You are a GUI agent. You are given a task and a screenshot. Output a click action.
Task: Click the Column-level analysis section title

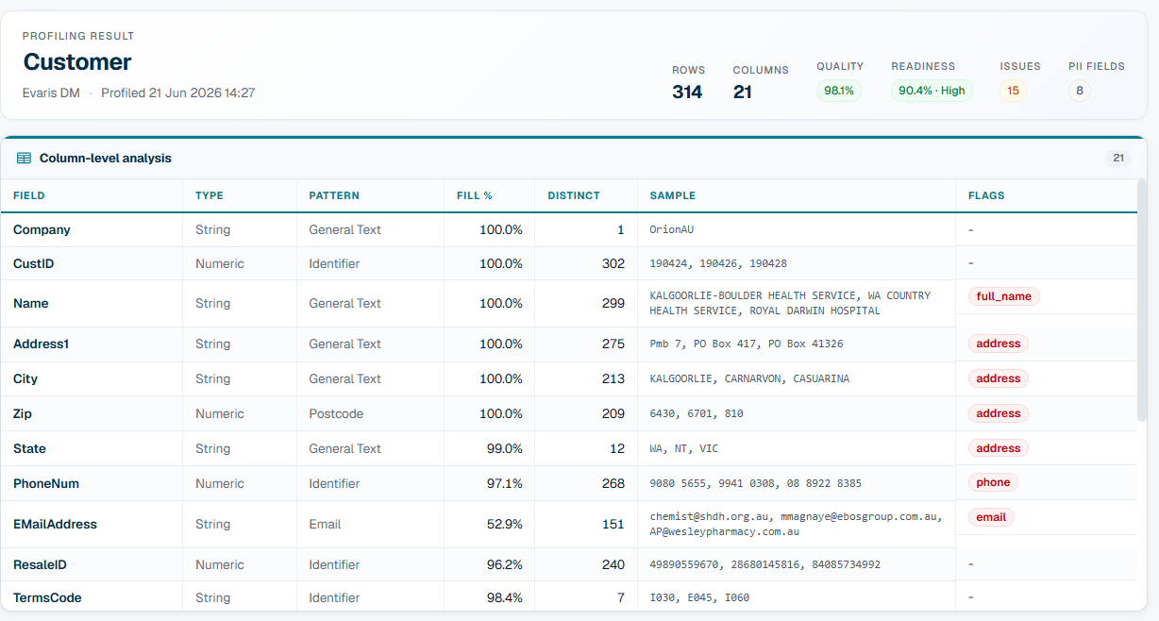[106, 159]
